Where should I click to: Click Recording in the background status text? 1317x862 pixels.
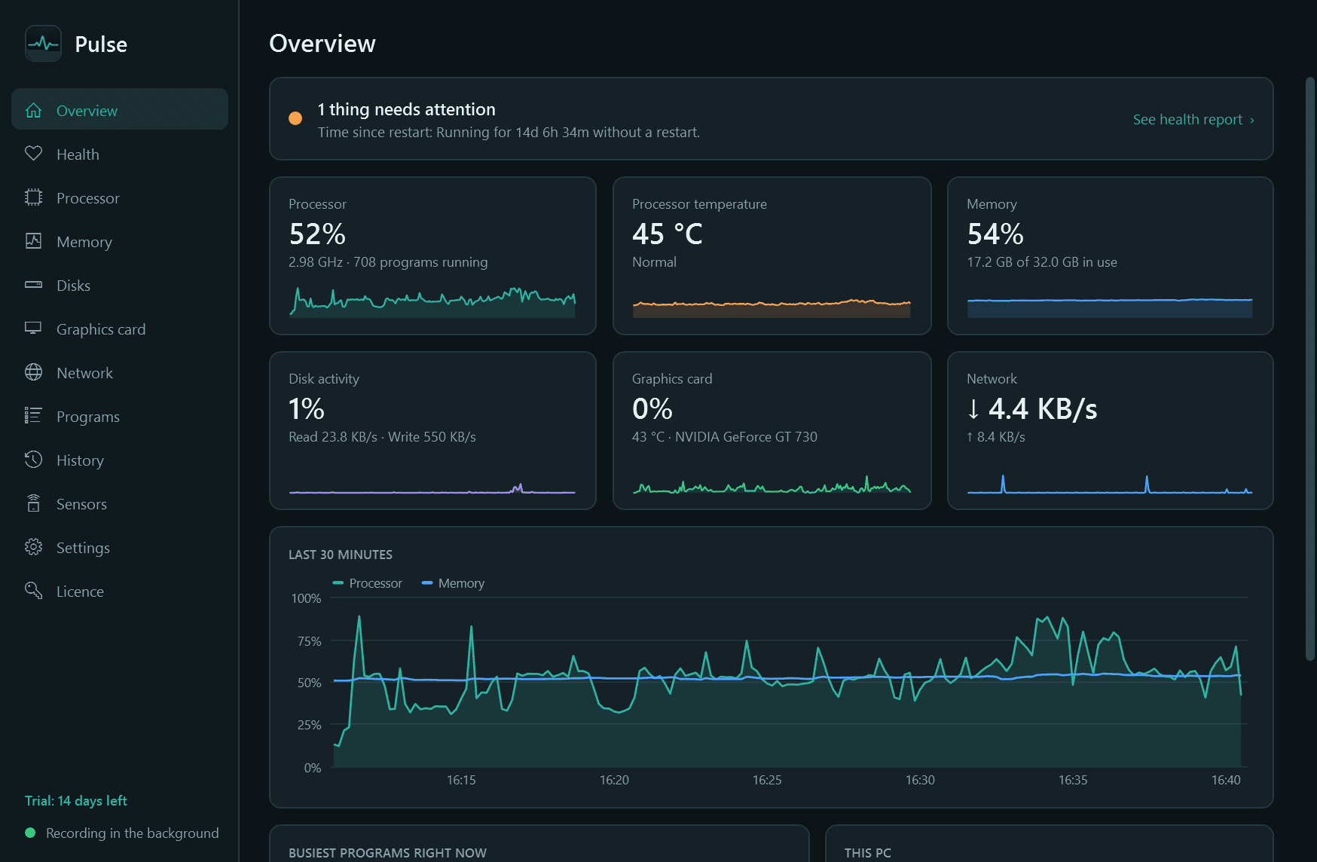tap(133, 833)
